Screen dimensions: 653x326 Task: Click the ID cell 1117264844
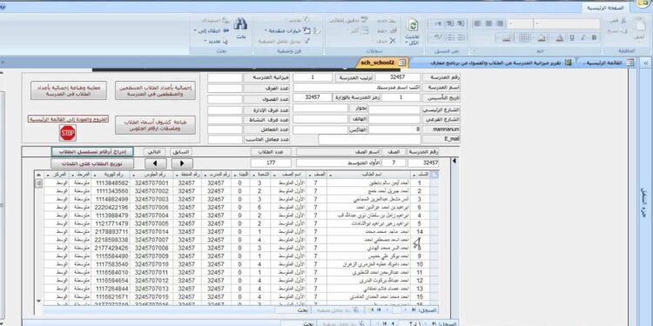coord(111,289)
